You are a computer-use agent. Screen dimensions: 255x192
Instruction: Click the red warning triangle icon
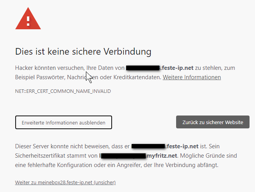[28, 18]
